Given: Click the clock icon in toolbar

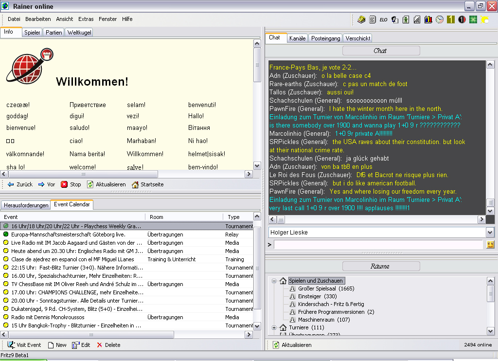Looking at the screenshot, I should point(440,19).
